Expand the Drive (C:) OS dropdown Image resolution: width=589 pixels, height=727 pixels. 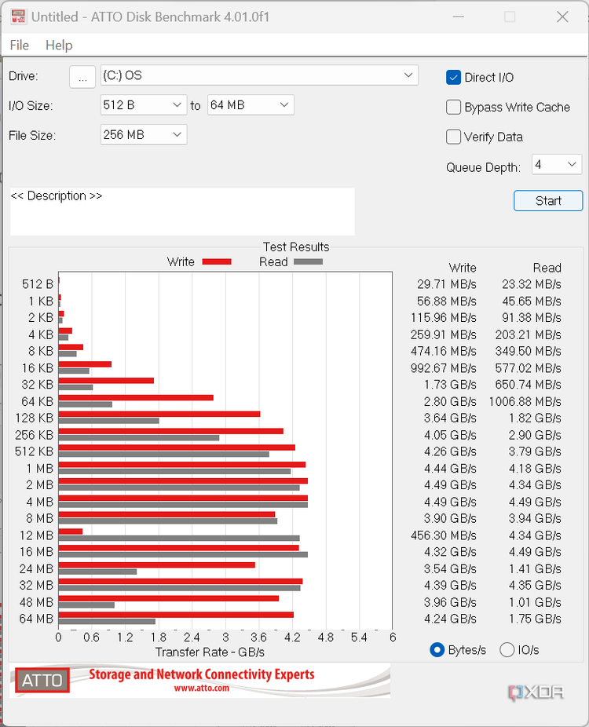259,75
